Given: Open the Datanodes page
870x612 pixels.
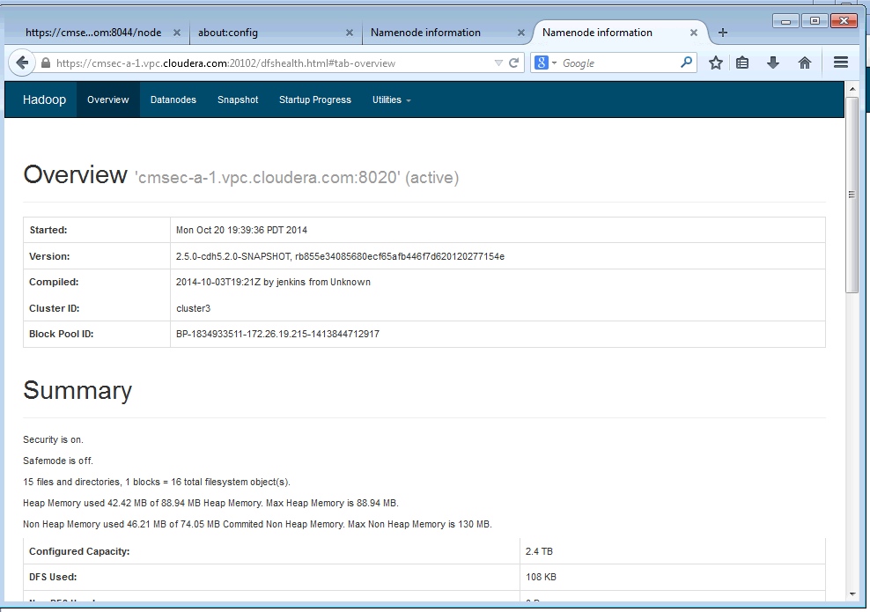Looking at the screenshot, I should tap(173, 100).
